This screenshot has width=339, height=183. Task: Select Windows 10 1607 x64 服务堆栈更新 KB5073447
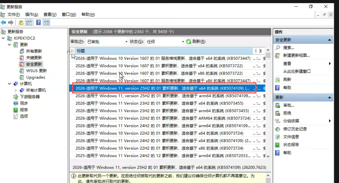pos(167,58)
